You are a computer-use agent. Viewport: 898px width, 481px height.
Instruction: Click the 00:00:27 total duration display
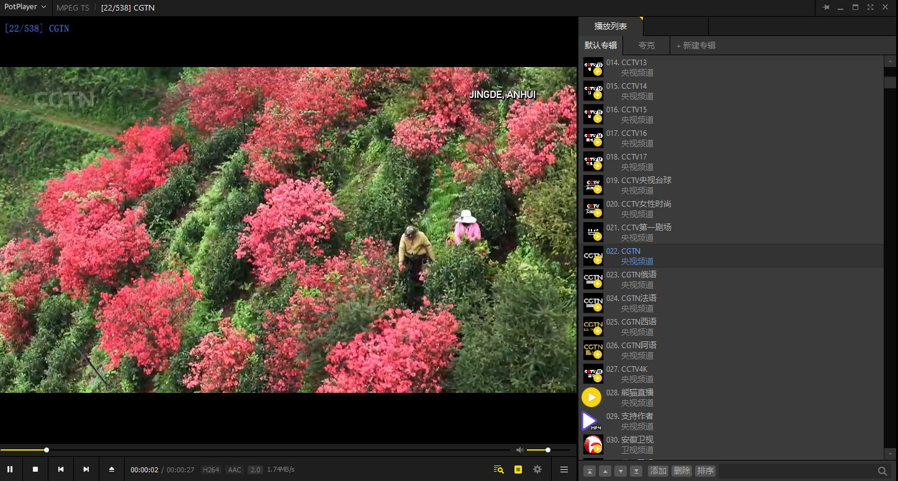(181, 470)
